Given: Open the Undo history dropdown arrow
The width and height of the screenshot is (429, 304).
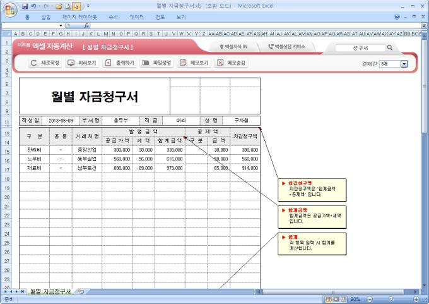Looking at the screenshot, I should [x=39, y=6].
